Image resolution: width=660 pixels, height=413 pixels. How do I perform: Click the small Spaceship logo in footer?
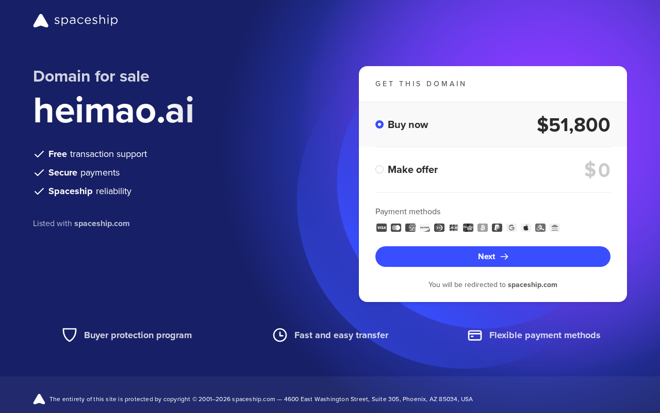(x=39, y=399)
